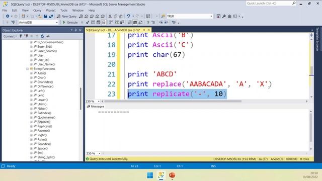This screenshot has width=322, height=181.
Task: Click Disconnect icon in Object Explorer
Action: [26, 36]
